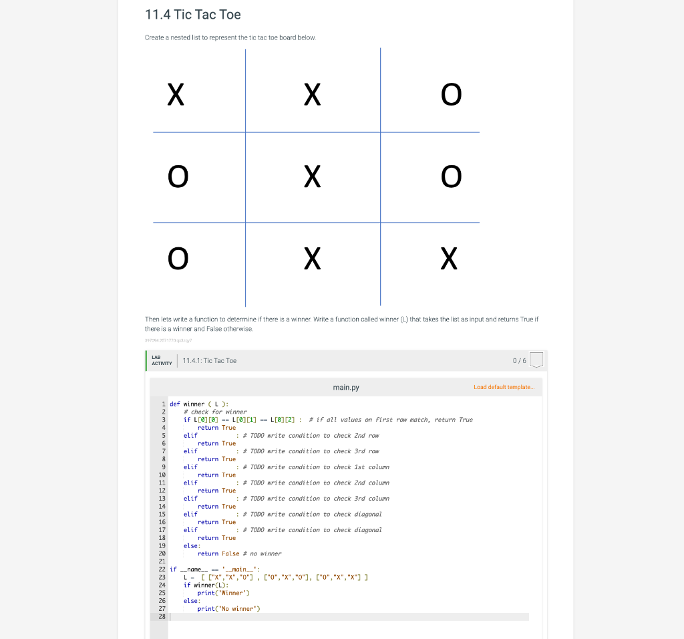Click the center X of the board image
Viewport: 684px width, 639px height.
pyautogui.click(x=313, y=177)
